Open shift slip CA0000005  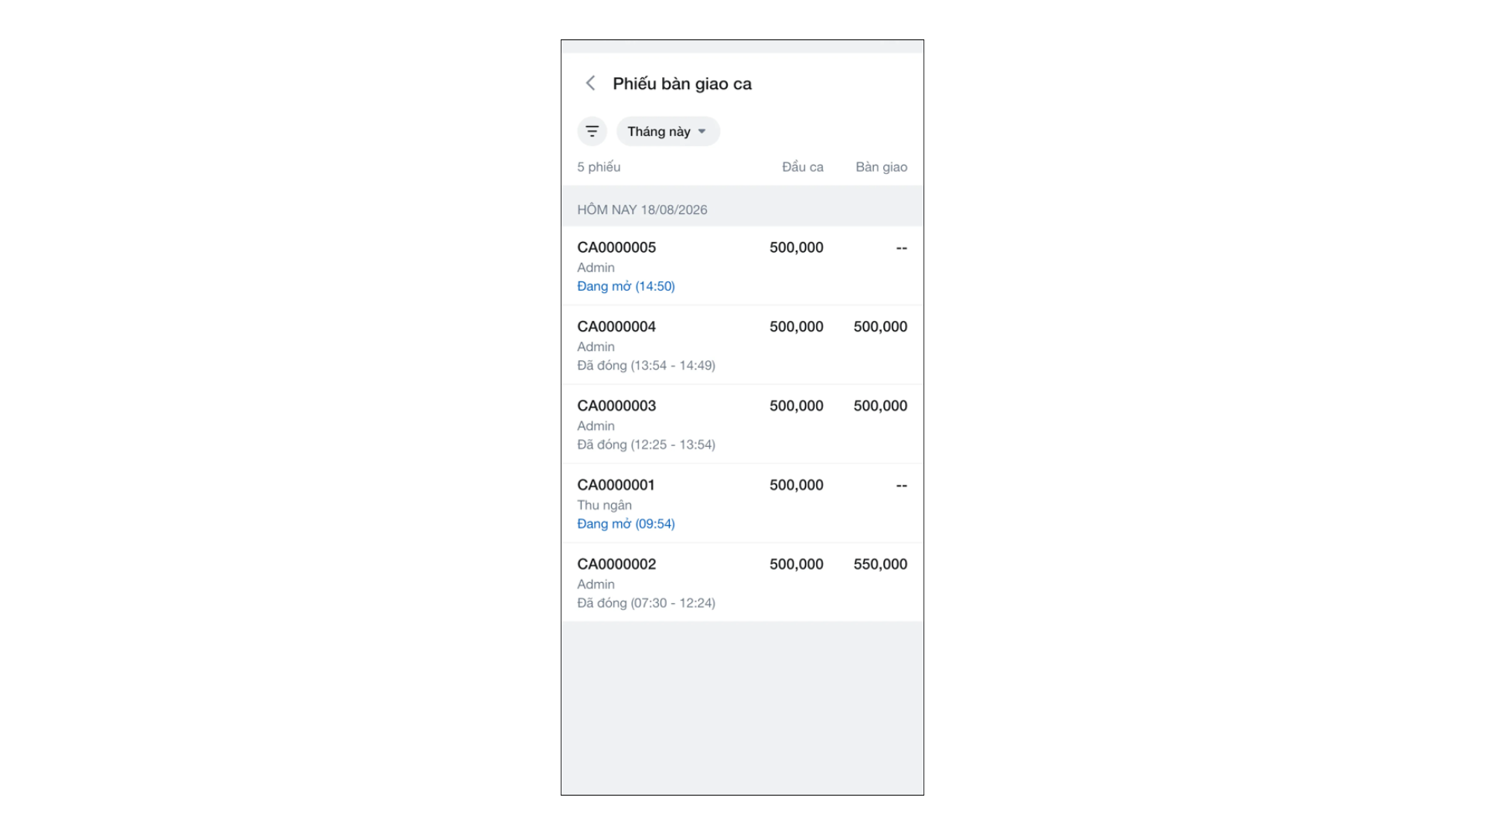click(742, 266)
